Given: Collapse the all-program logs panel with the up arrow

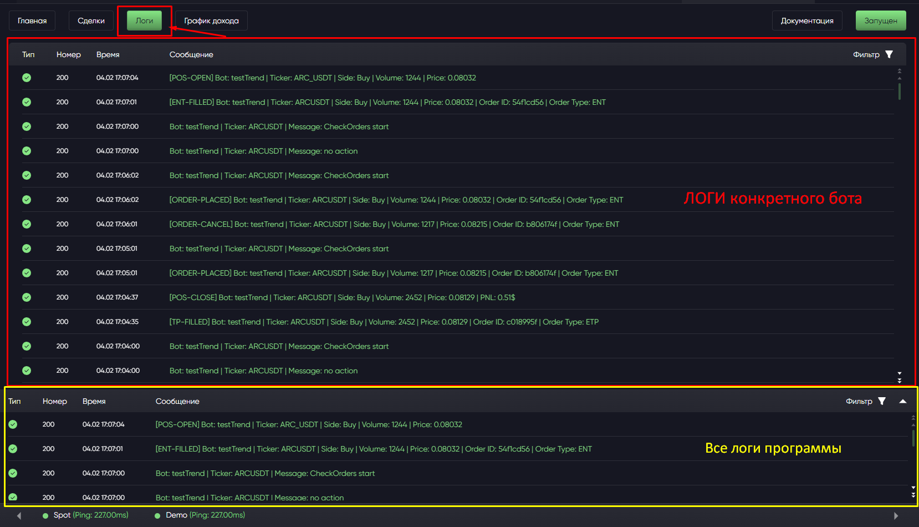Looking at the screenshot, I should coord(903,401).
